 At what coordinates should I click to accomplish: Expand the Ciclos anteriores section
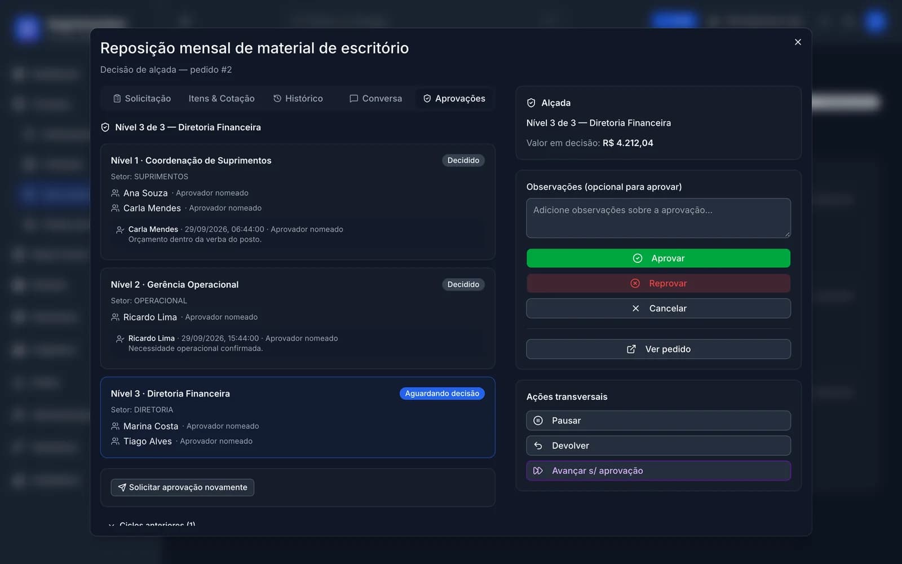coord(152,525)
